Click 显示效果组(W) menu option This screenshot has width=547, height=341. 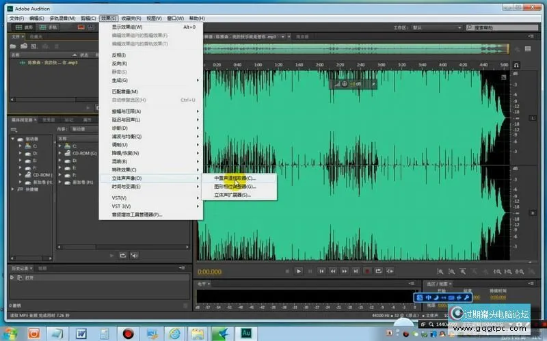(x=126, y=27)
